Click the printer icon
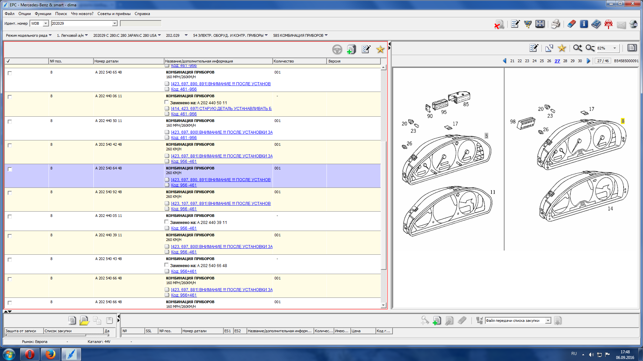 point(556,24)
